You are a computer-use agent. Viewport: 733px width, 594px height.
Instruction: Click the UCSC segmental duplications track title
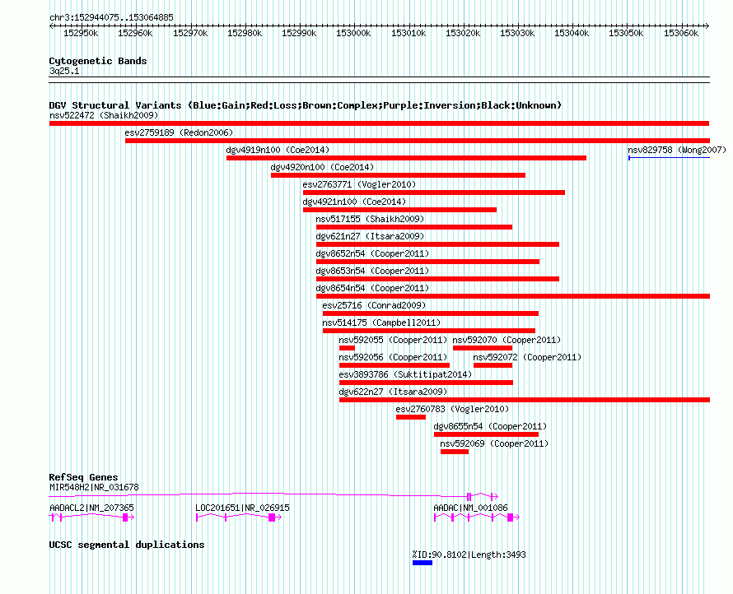pyautogui.click(x=127, y=545)
